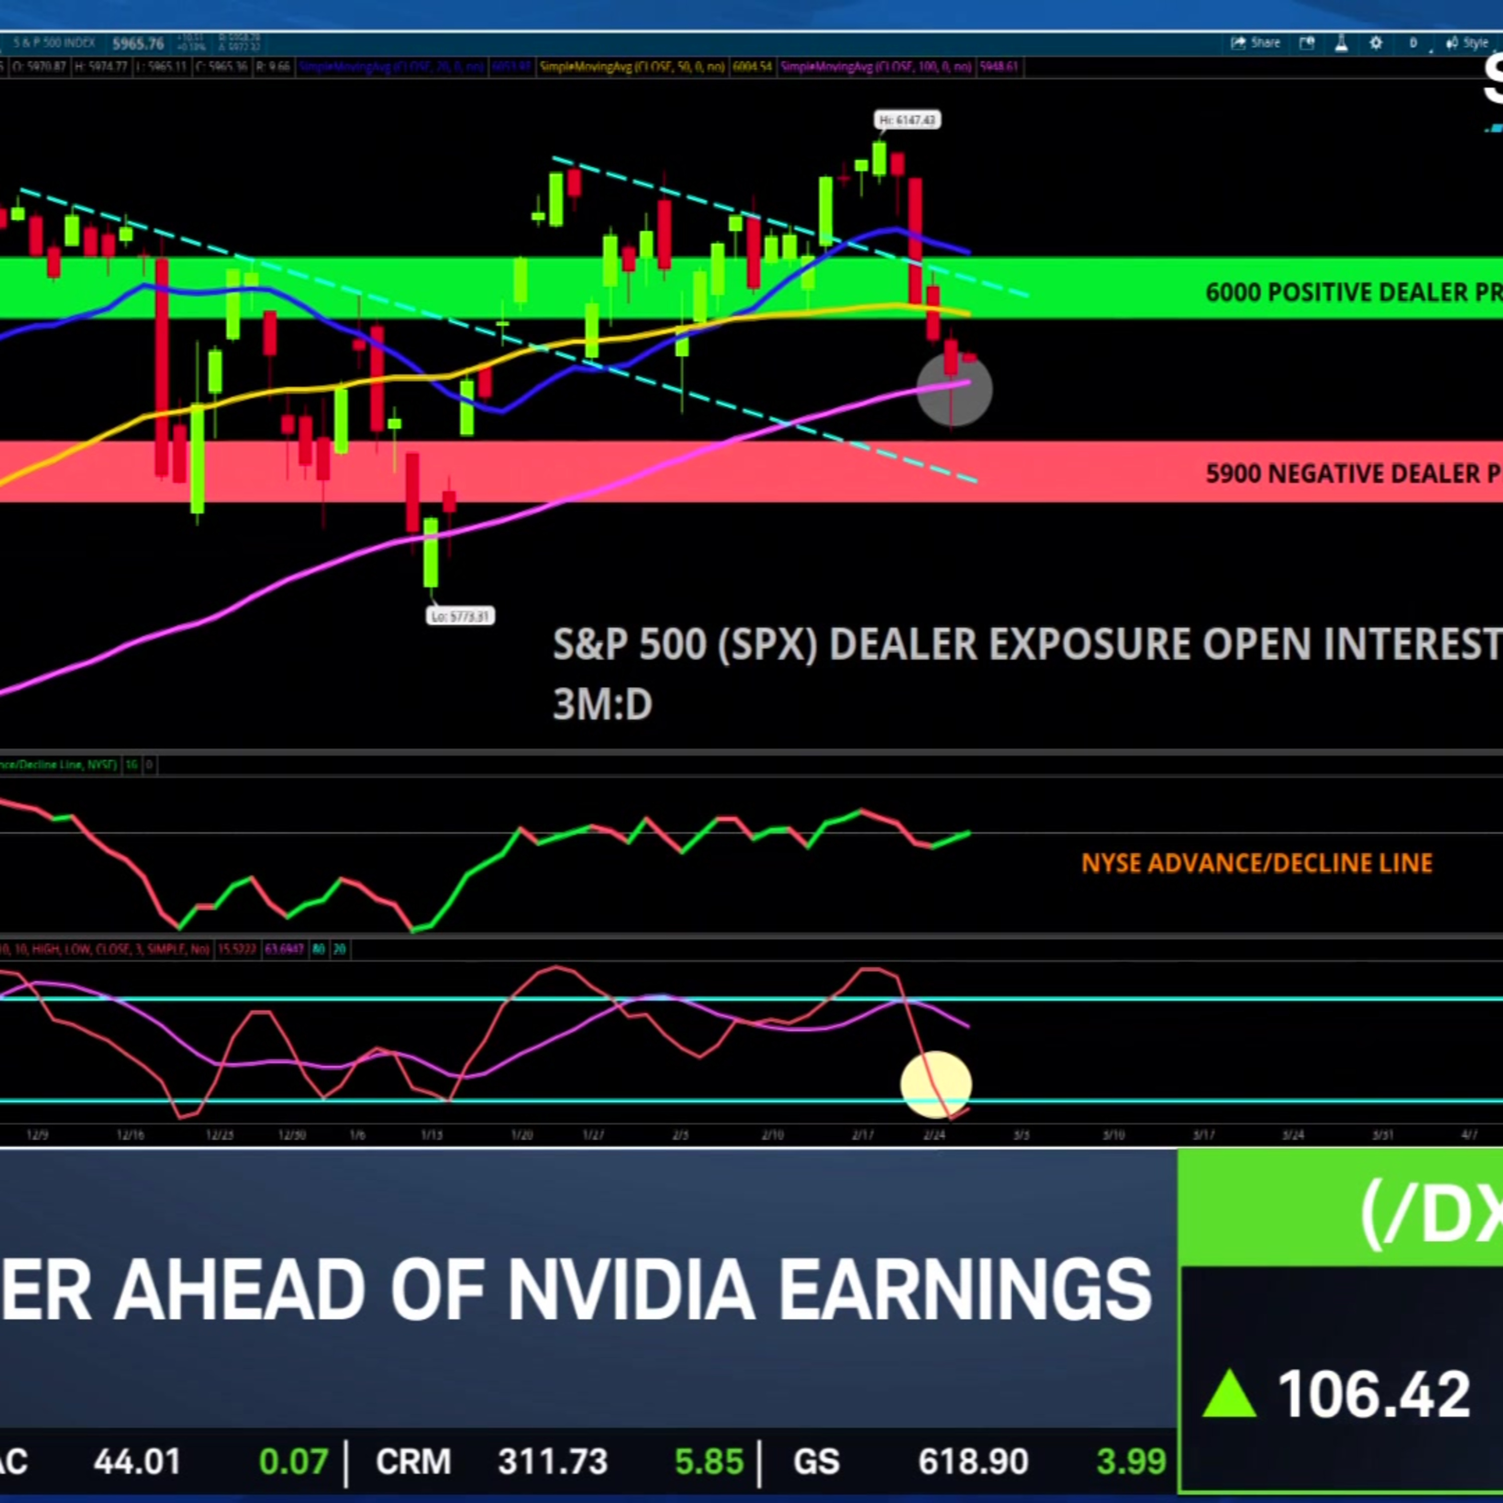
Task: Click the Lo: 5773.31 price bubble
Action: pyautogui.click(x=460, y=616)
